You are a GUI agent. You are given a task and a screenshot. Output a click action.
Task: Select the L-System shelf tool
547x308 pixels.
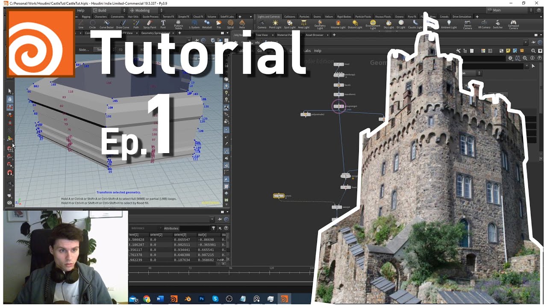(x=194, y=24)
